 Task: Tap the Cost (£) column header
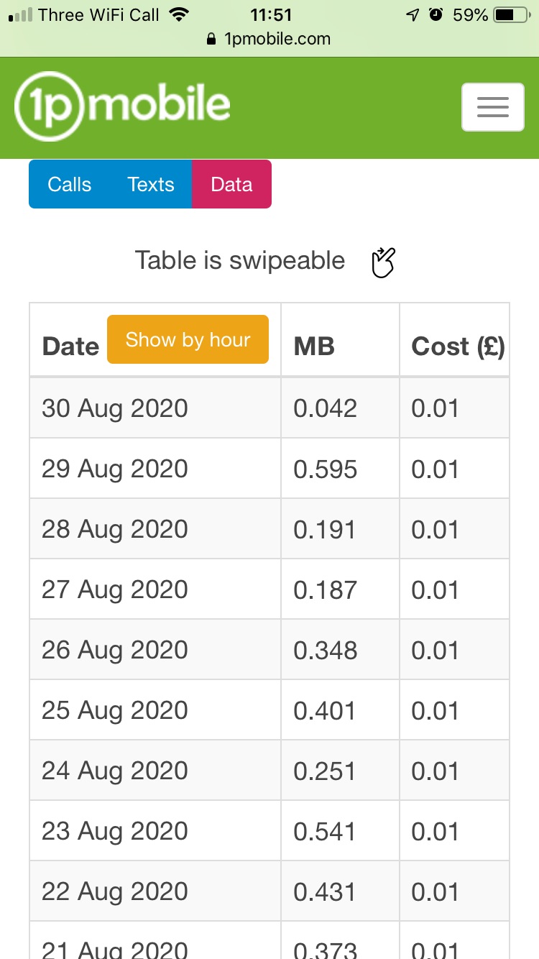click(x=458, y=347)
